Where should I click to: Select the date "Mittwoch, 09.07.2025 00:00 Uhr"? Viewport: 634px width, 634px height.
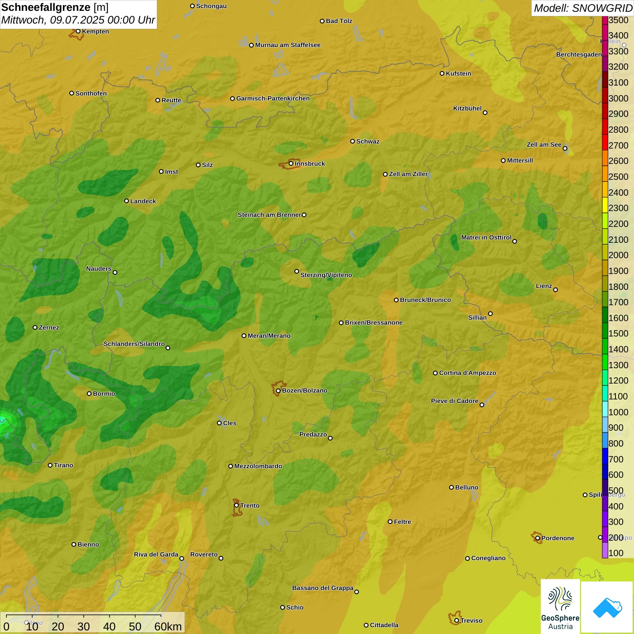tap(78, 20)
